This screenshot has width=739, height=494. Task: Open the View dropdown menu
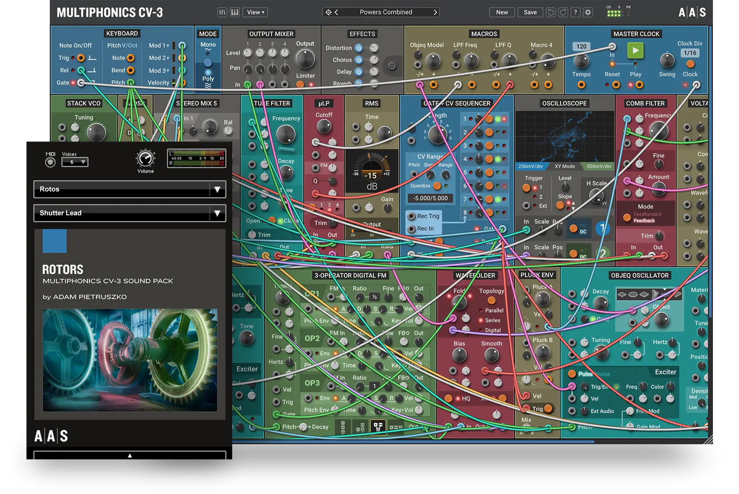tap(255, 12)
